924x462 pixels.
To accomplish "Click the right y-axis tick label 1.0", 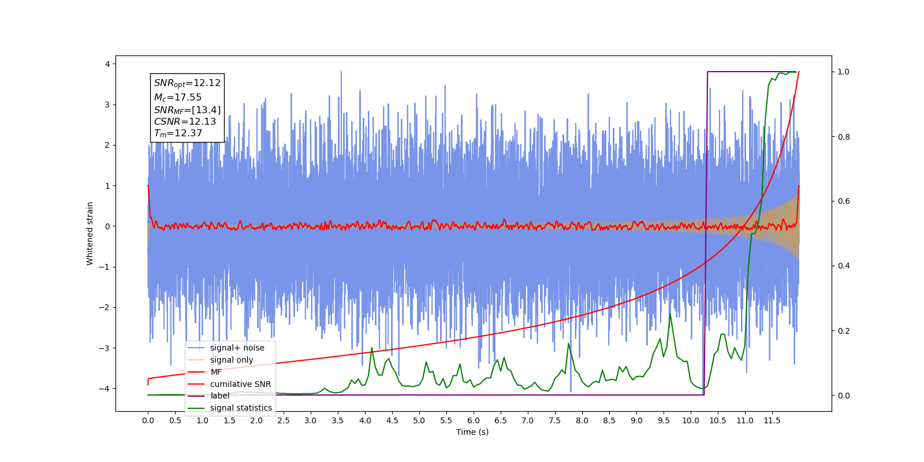I will (844, 72).
